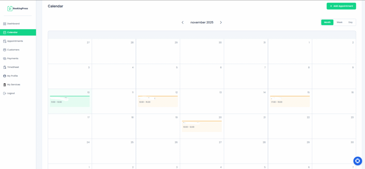This screenshot has height=169, width=365.
Task: Click the TimeSheet icon in sidebar
Action: (x=5, y=67)
